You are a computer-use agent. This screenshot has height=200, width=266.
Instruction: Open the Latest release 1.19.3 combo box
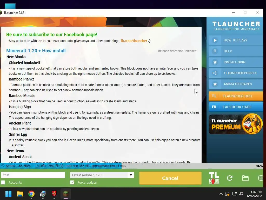[x=102, y=175]
